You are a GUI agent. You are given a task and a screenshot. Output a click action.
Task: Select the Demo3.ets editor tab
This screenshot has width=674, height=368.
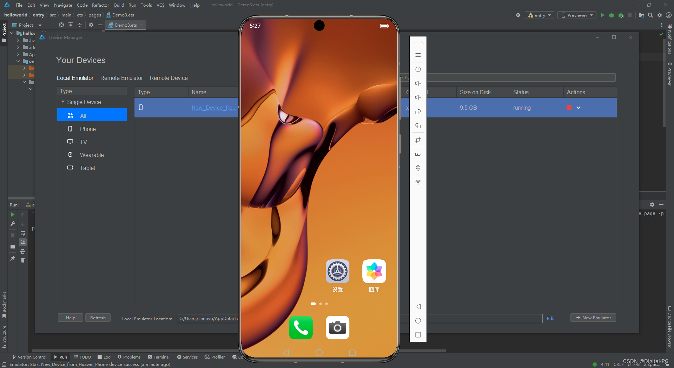tap(126, 25)
